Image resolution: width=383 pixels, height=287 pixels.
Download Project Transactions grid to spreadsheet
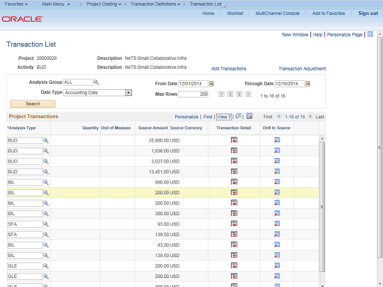250,117
